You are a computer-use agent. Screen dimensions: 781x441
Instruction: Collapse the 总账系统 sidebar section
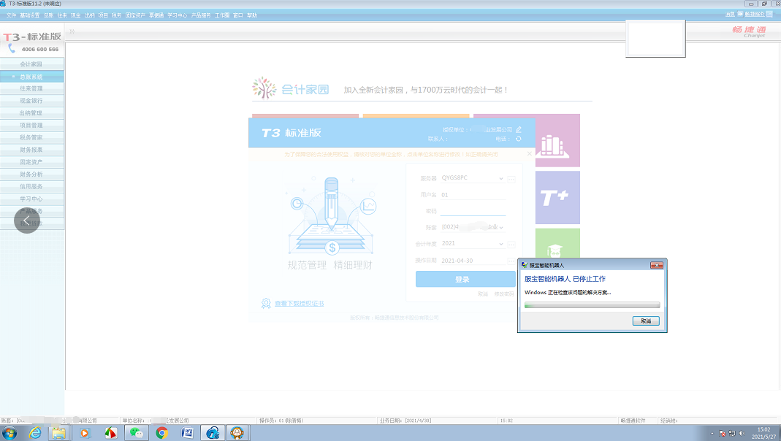13,77
